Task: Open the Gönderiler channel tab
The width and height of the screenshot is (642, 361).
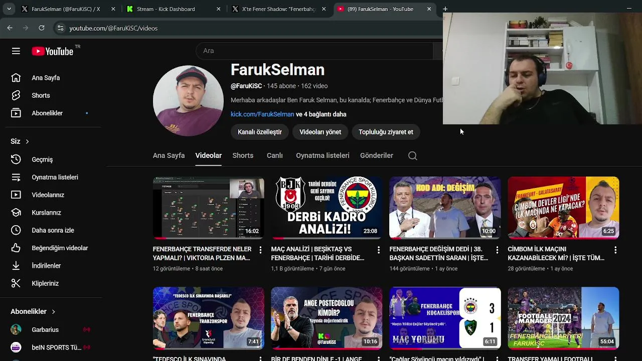Action: click(x=377, y=155)
